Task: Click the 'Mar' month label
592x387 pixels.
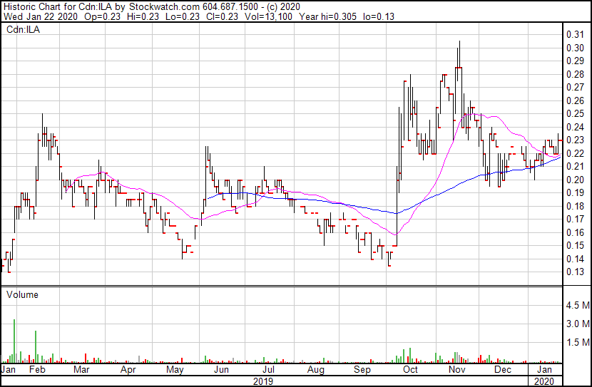Action: (81, 370)
